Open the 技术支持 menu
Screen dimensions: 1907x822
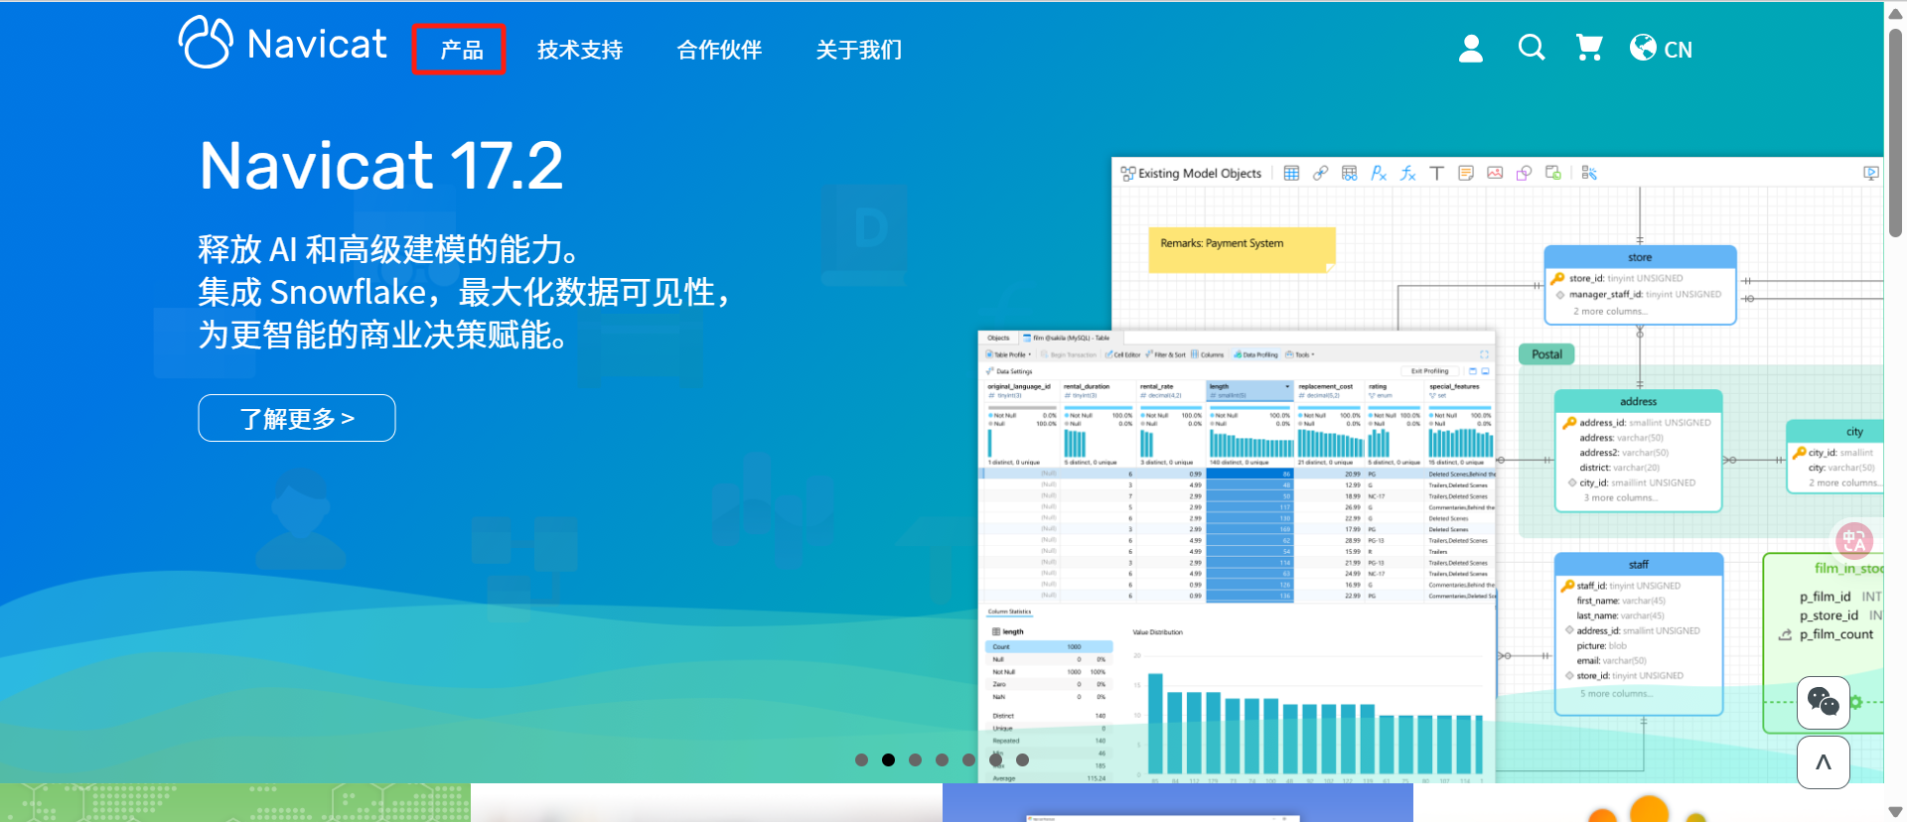pyautogui.click(x=580, y=50)
